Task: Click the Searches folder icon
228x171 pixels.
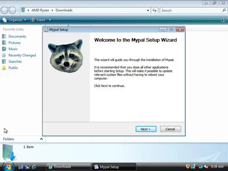Action: (4, 62)
